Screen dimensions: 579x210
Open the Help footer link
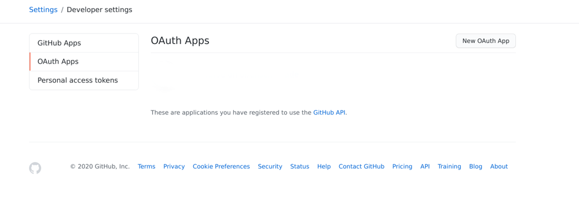pos(324,167)
